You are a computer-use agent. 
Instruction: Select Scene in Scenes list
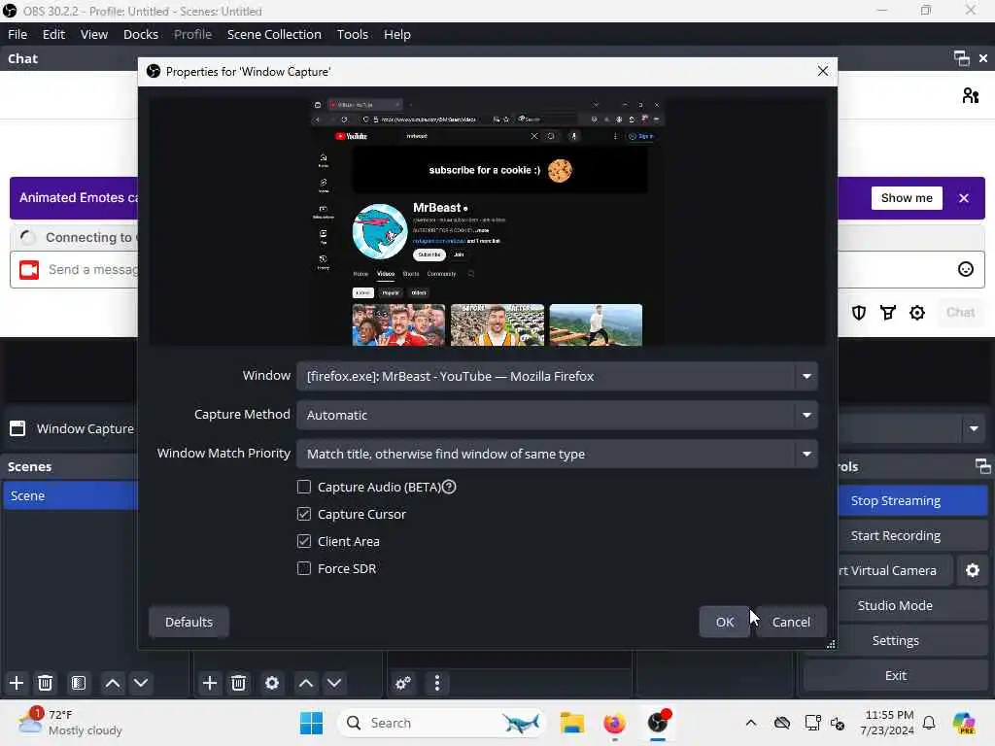coord(70,495)
